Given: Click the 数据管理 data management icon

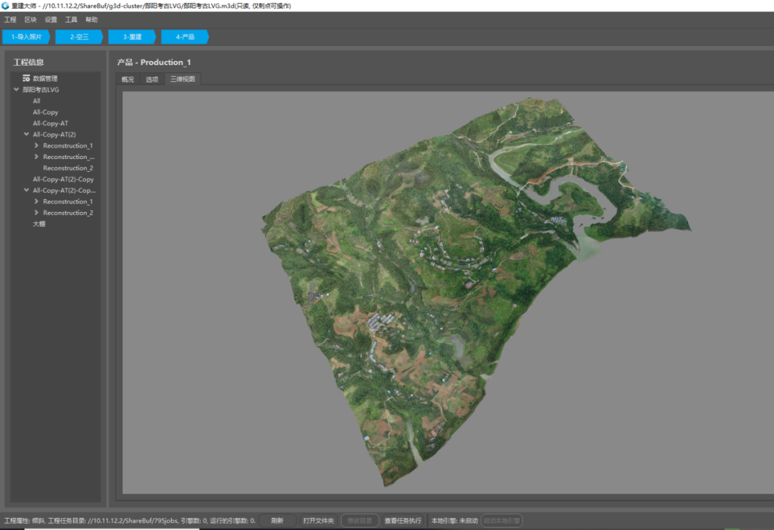Looking at the screenshot, I should pyautogui.click(x=27, y=78).
